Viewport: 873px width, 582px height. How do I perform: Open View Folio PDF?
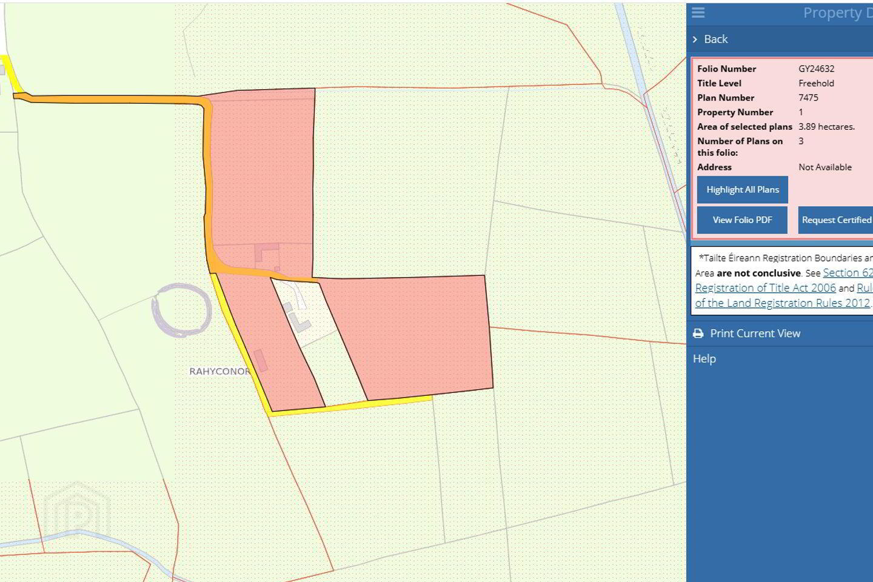click(x=742, y=220)
